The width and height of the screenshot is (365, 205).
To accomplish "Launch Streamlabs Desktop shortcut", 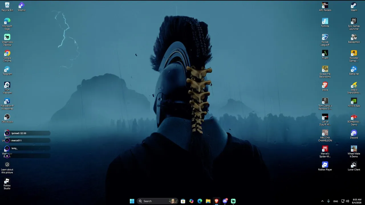I will [x=7, y=40].
